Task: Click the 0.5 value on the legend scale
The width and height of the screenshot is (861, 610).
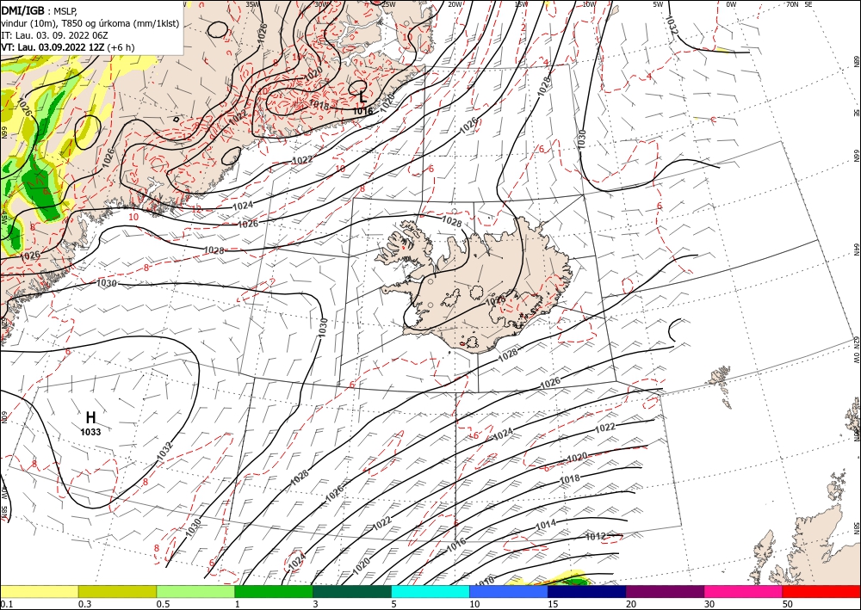Action: [163, 604]
